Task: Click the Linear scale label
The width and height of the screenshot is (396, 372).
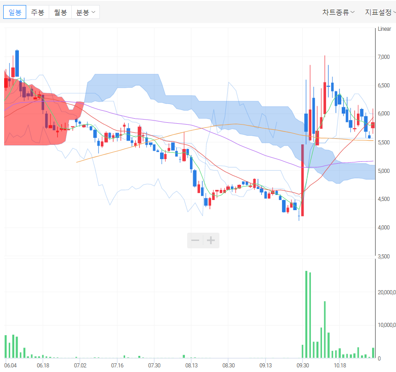Action: point(385,29)
